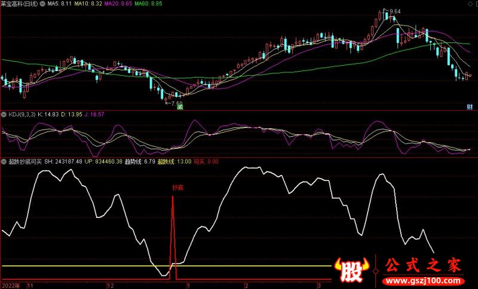Click the 7.59 low price label
The height and width of the screenshot is (289, 478).
point(177,104)
